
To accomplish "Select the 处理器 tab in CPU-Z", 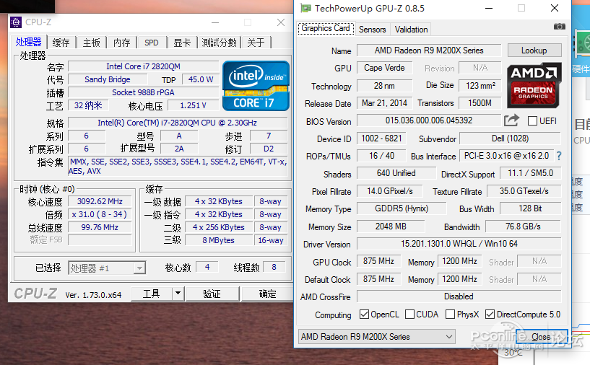I will click(29, 42).
